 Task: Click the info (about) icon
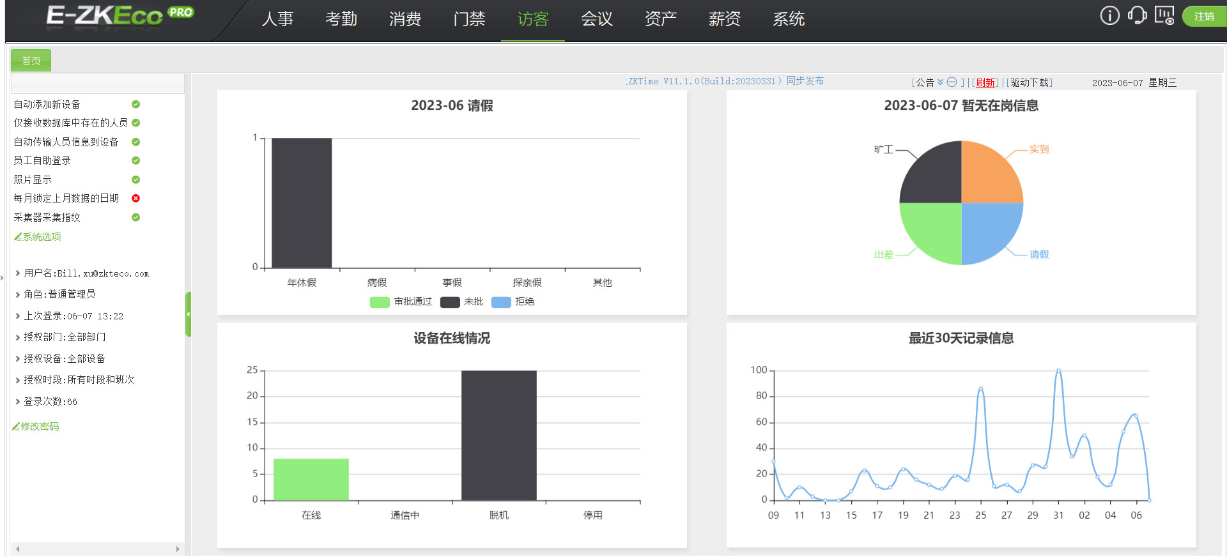click(1109, 15)
